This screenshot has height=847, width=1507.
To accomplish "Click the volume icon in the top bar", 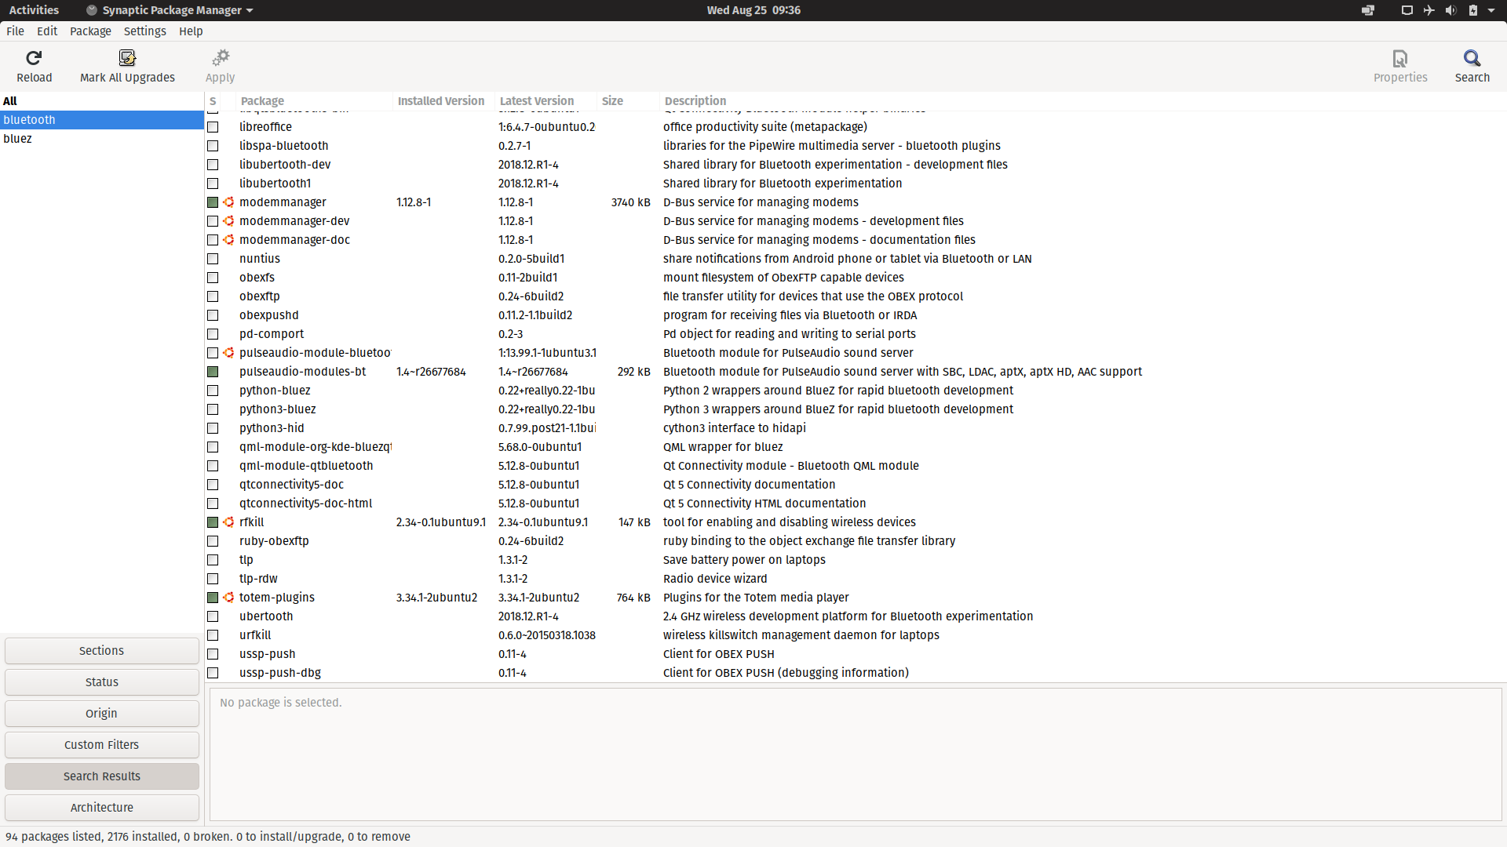I will (x=1450, y=10).
